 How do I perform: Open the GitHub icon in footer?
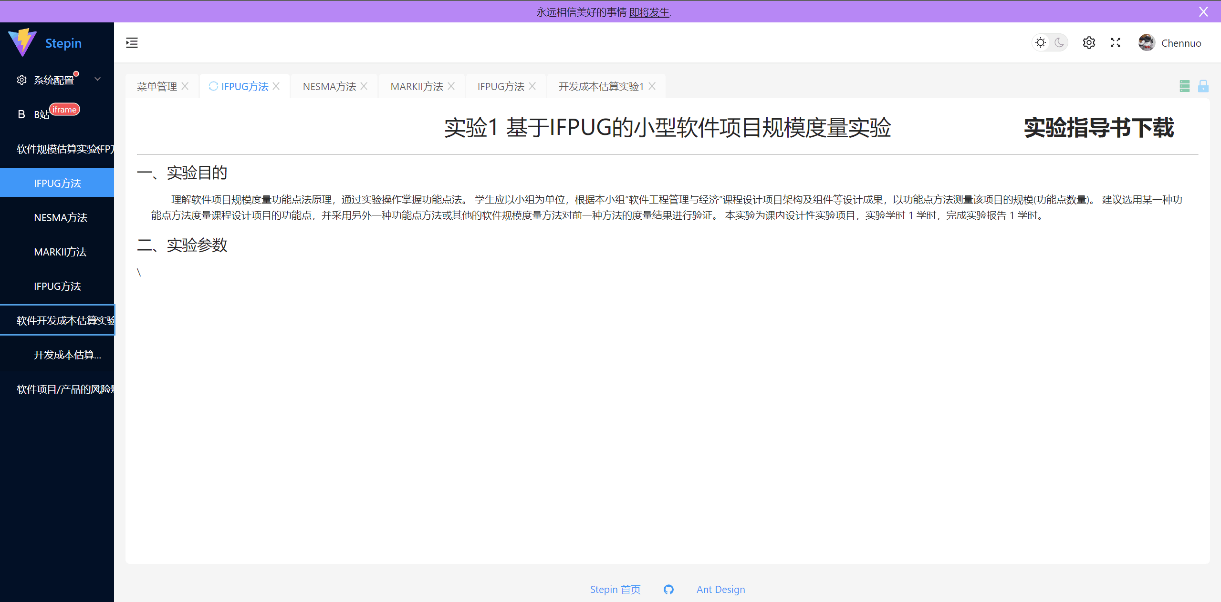pos(668,590)
